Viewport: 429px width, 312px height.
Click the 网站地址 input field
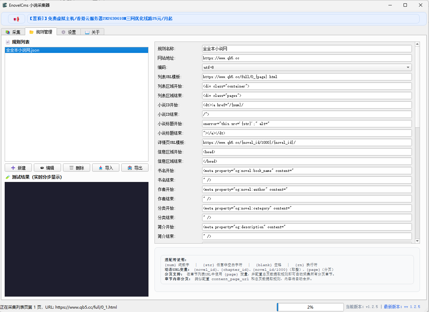307,58
